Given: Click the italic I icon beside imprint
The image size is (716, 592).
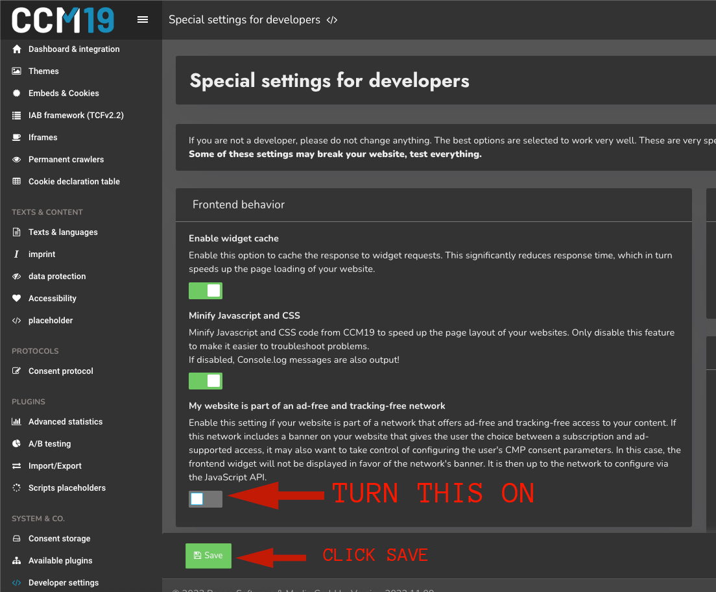Looking at the screenshot, I should 16,254.
